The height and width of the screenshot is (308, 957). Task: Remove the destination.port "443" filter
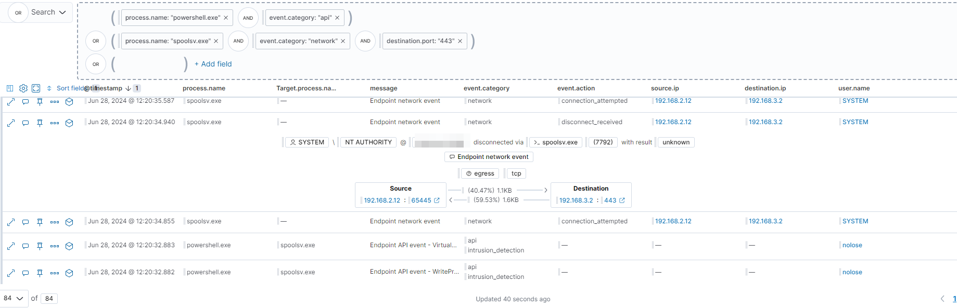(460, 41)
